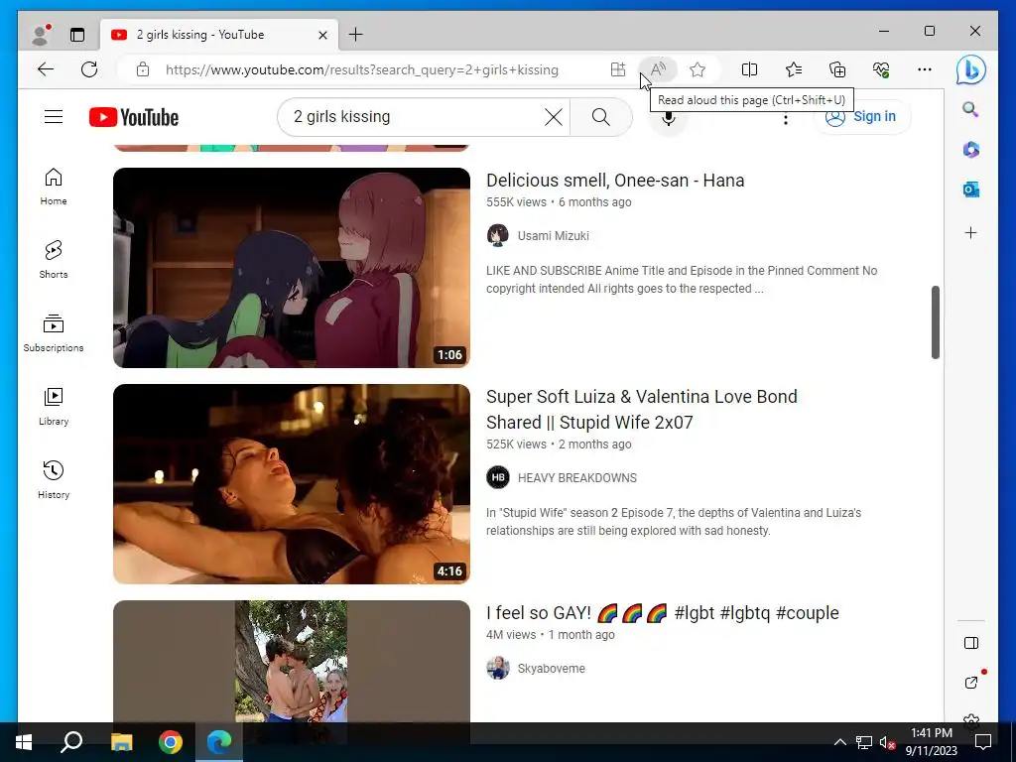Click the muted volume tray icon
1016x762 pixels.
click(x=887, y=742)
